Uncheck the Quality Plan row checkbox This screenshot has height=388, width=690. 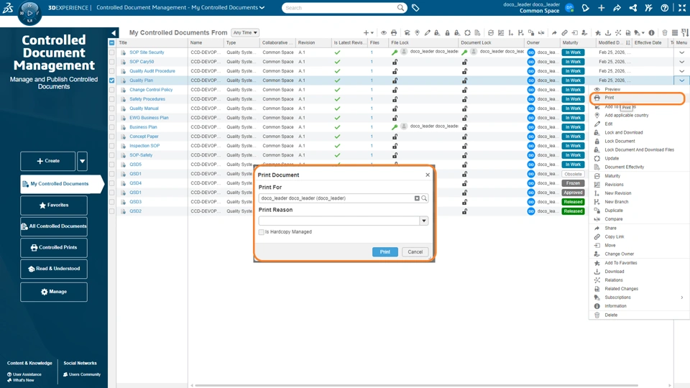tap(112, 80)
